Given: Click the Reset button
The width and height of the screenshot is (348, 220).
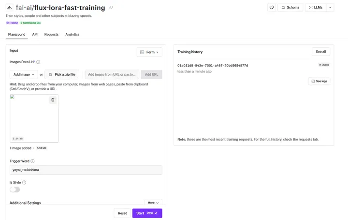Looking at the screenshot, I should [x=122, y=213].
